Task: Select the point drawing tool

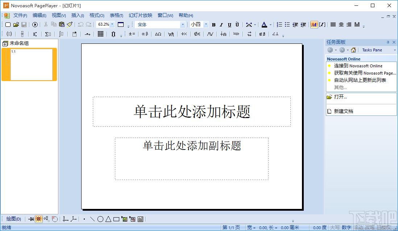Action: click(84, 219)
